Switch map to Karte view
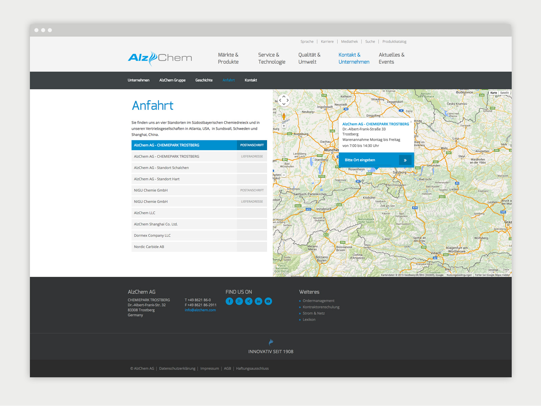 (x=494, y=93)
